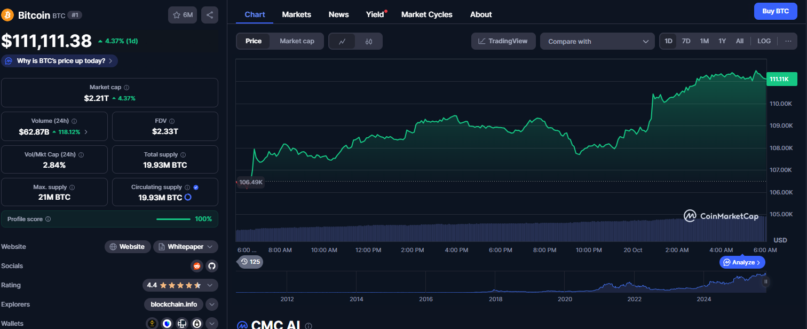Screen dimensions: 807x329
Task: Toggle chart to Market cap view
Action: 297,41
